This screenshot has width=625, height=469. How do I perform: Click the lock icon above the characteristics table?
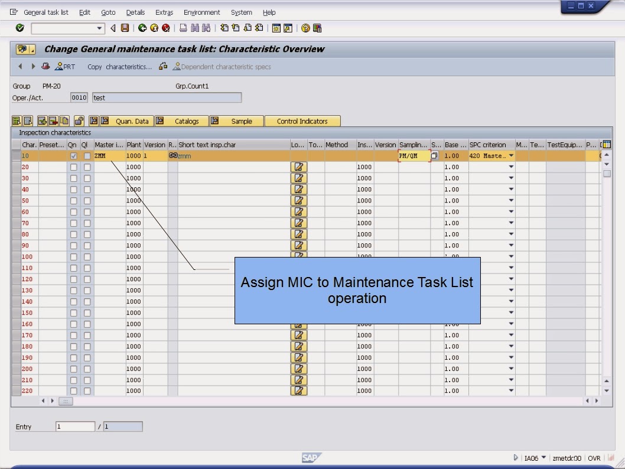[80, 120]
